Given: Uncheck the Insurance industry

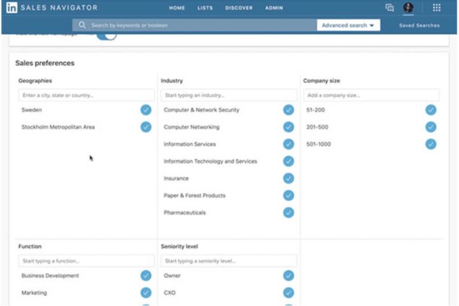Looking at the screenshot, I should click(x=288, y=178).
